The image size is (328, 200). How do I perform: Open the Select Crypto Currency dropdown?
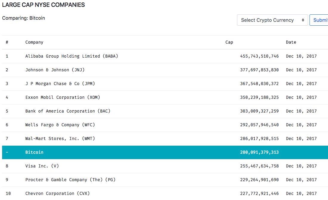point(272,20)
